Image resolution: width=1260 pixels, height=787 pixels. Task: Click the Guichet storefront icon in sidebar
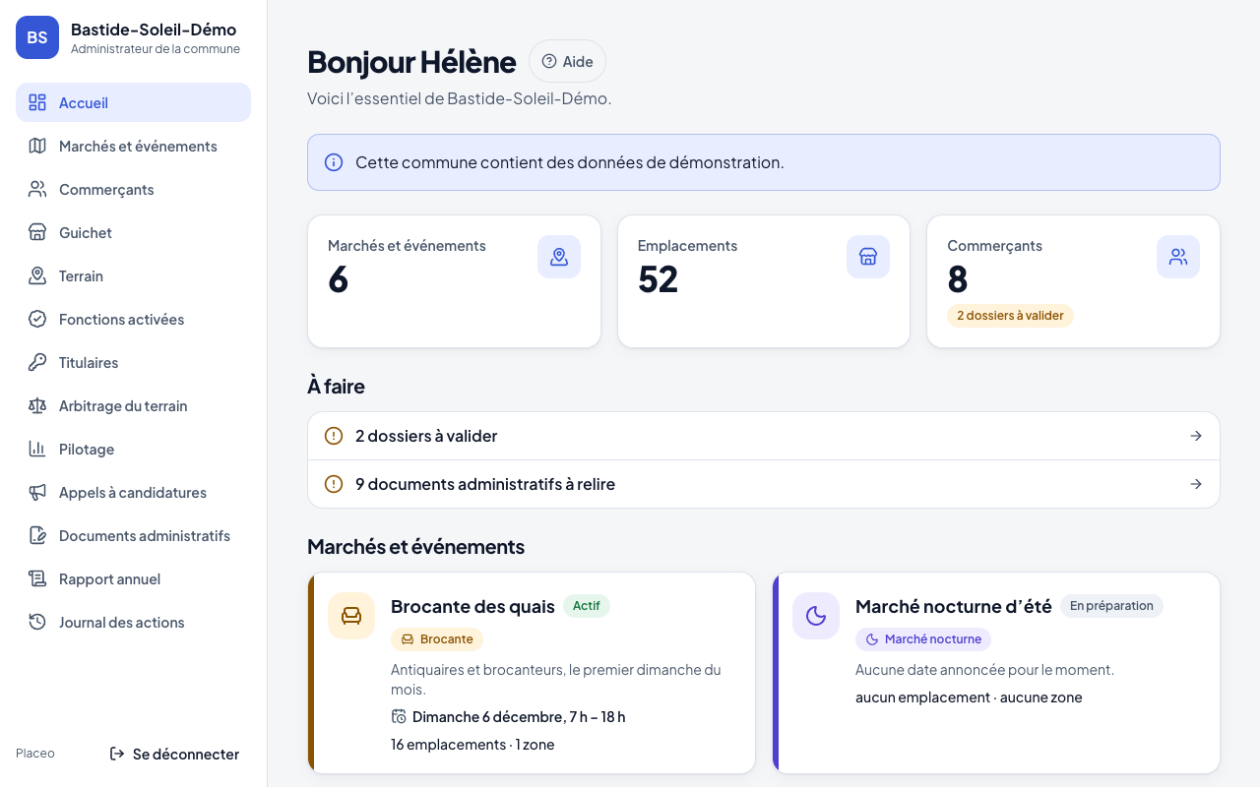coord(37,232)
